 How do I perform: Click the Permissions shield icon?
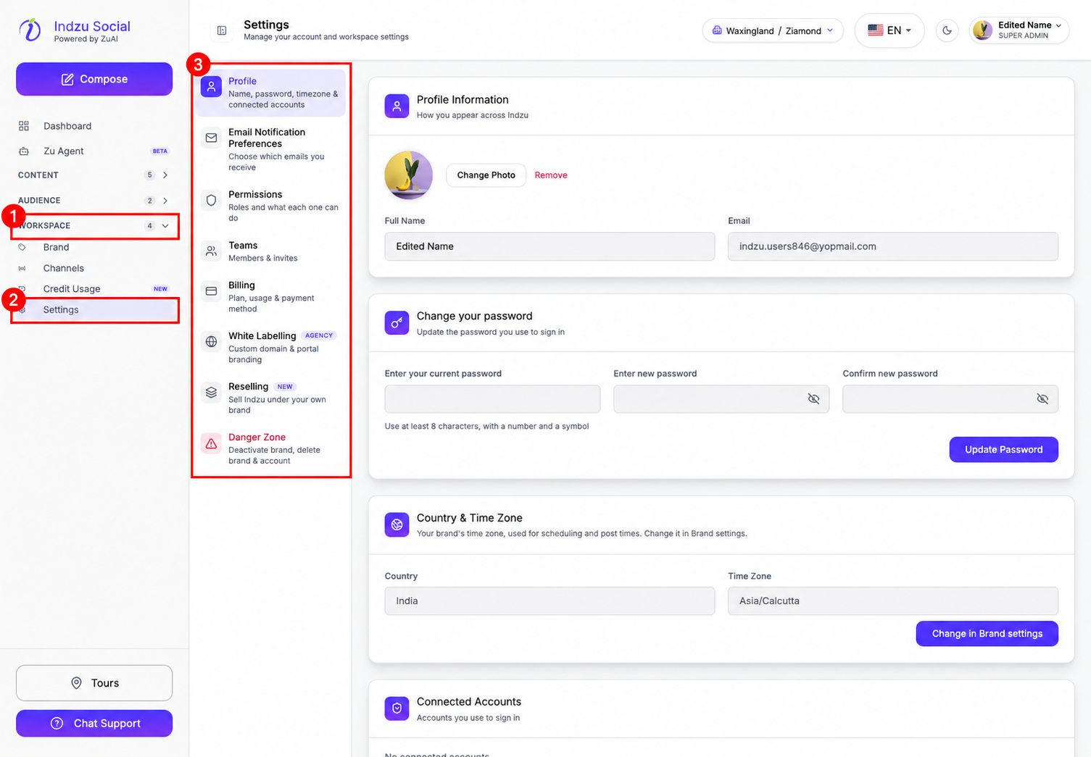point(212,200)
